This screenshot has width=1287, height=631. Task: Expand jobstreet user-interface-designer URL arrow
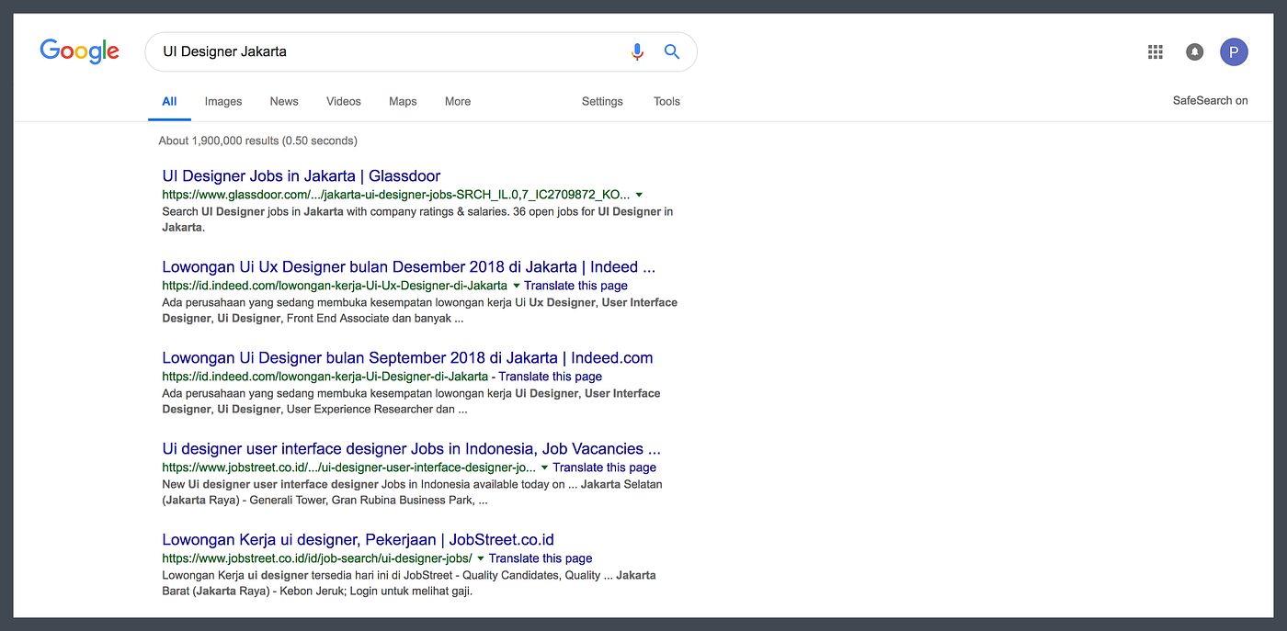(x=544, y=468)
